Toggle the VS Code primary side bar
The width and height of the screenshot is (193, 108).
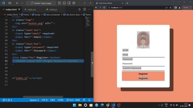[59, 3]
